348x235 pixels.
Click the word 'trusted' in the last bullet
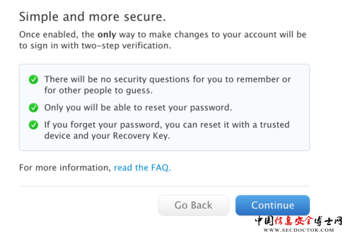[275, 125]
